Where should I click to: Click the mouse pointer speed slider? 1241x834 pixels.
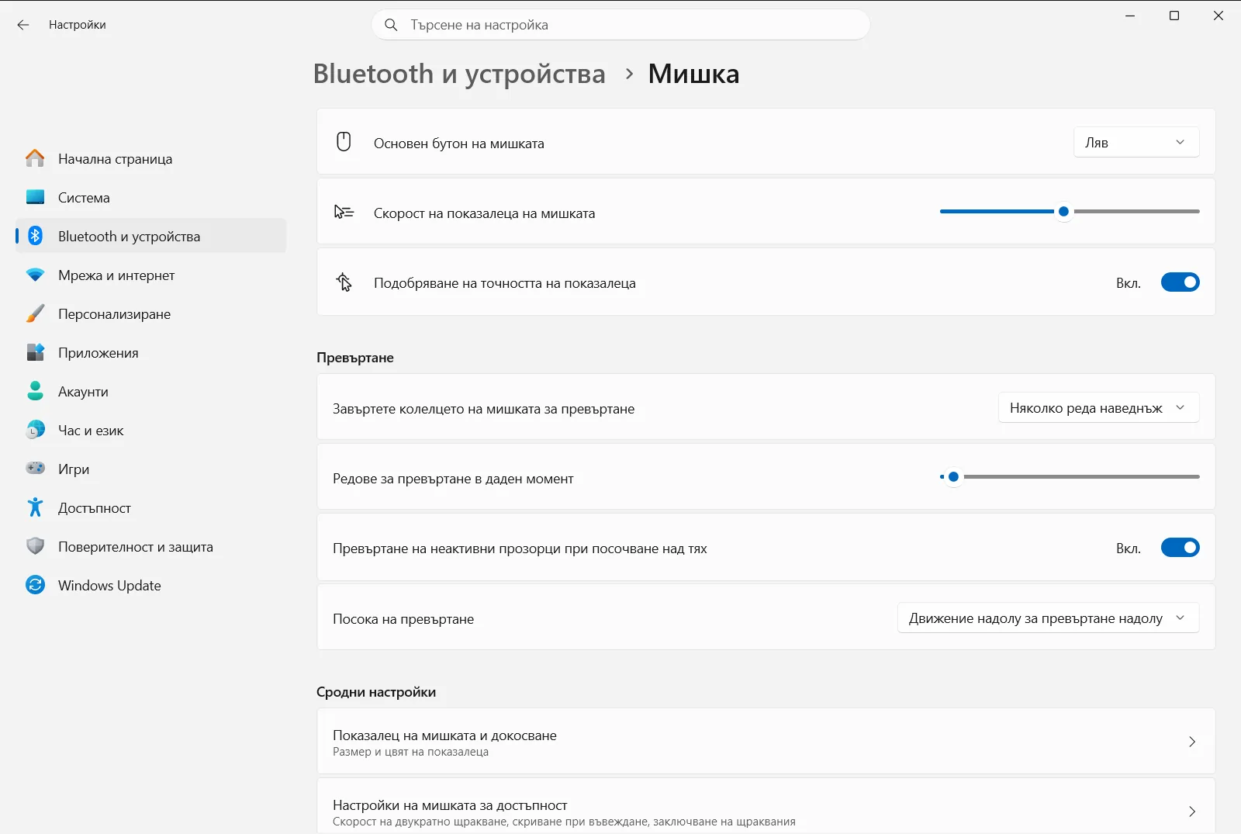click(1070, 211)
